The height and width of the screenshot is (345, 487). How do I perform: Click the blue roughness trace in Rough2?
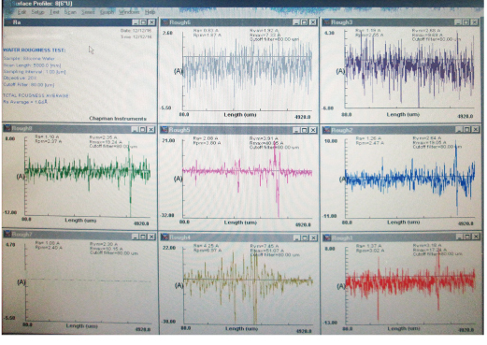[x=409, y=179]
